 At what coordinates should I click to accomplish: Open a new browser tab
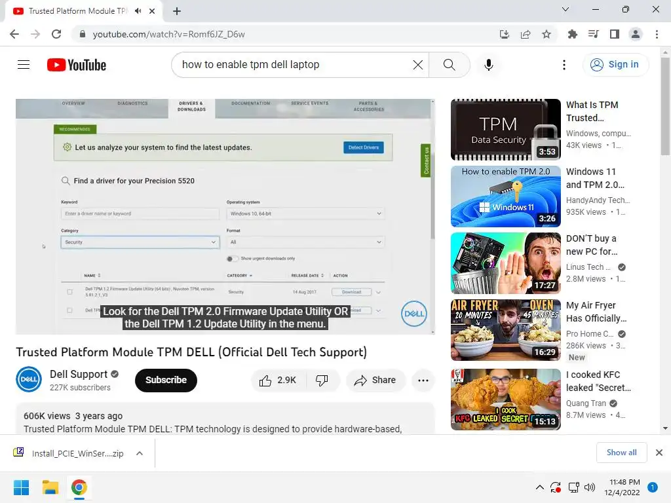click(177, 11)
